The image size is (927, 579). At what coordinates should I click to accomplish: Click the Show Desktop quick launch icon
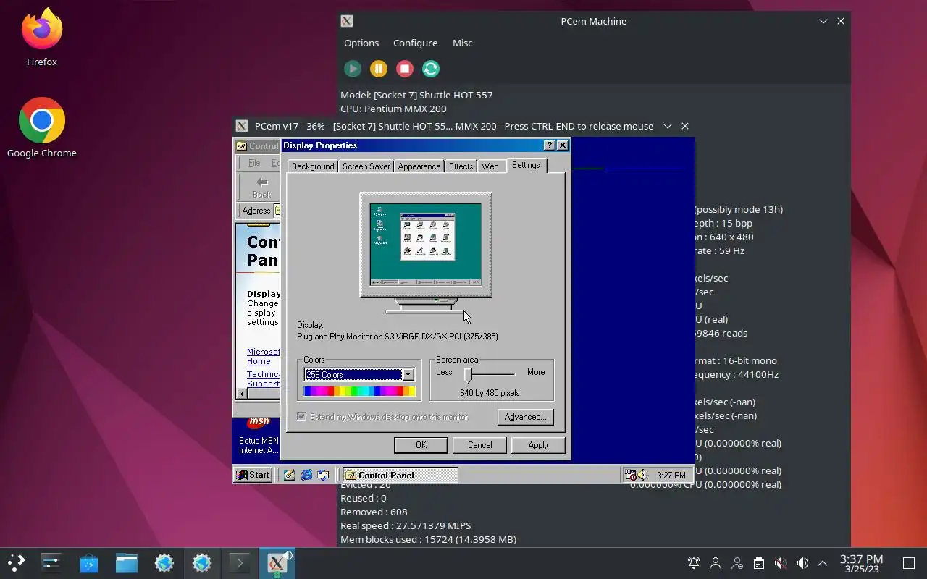coord(290,475)
